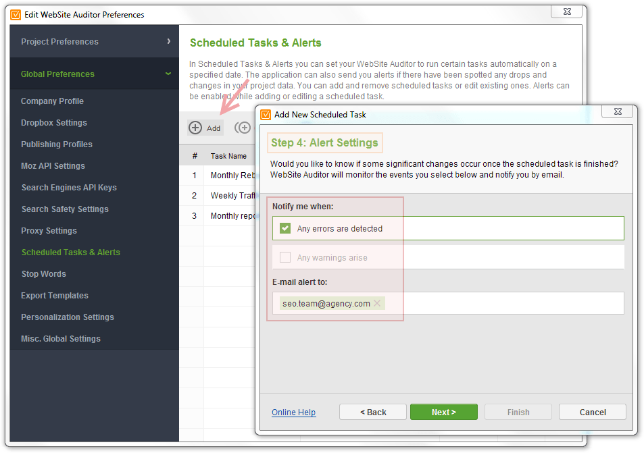Enable Any warnings arise checkbox
Viewport: 644px width, 453px height.
pos(285,257)
